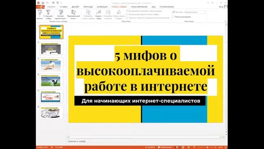Click Fit slide to window icon
264x149 pixels.
click(x=226, y=147)
